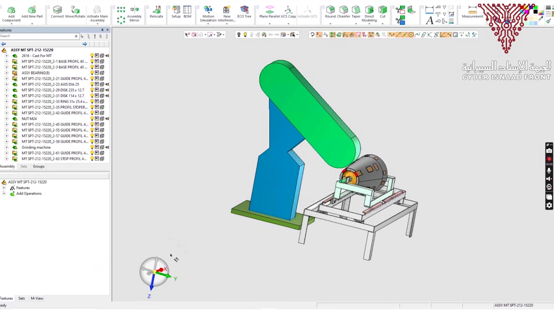Select the Chamfer tool
The width and height of the screenshot is (554, 310).
click(x=343, y=10)
